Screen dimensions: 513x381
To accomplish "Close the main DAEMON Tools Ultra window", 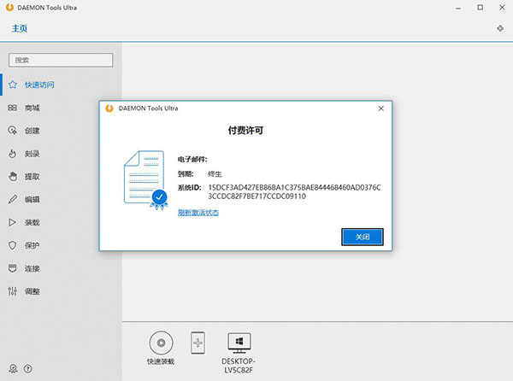I will coord(502,8).
